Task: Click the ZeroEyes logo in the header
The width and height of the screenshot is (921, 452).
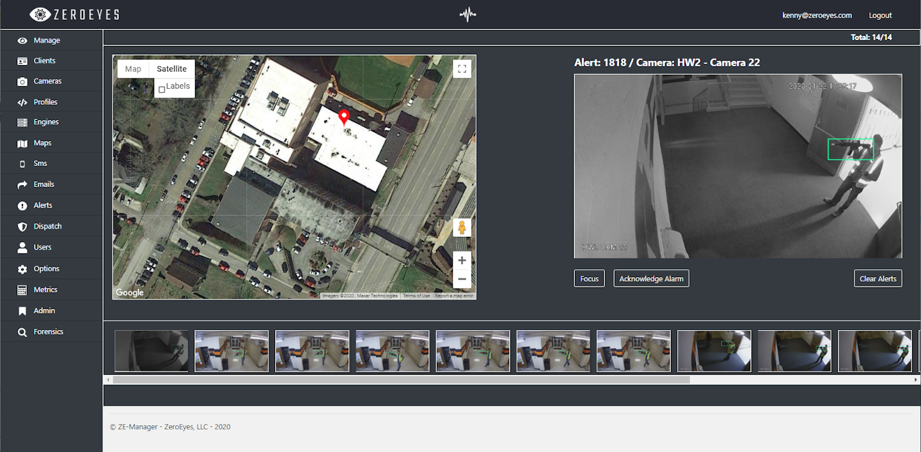Action: (74, 14)
